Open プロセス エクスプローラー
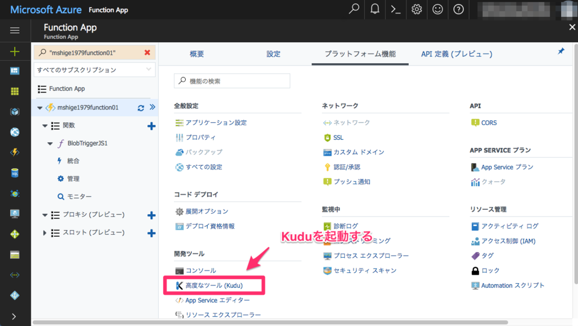This screenshot has width=578, height=326. click(x=371, y=255)
